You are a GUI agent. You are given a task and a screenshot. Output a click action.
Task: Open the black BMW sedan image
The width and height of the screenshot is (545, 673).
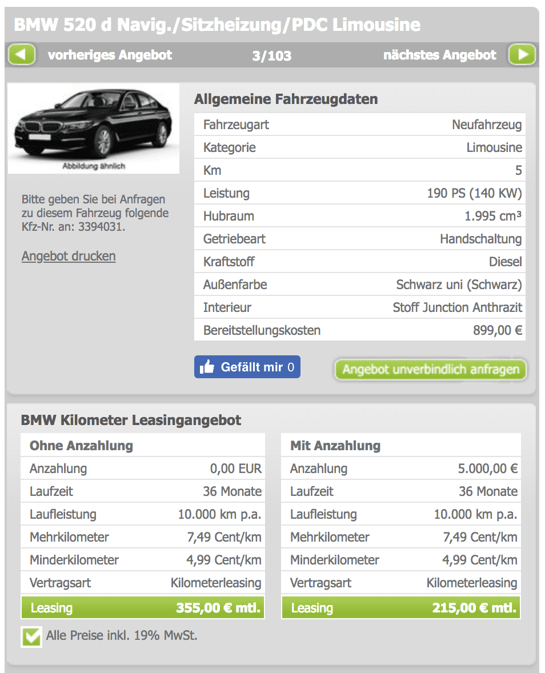pyautogui.click(x=94, y=129)
